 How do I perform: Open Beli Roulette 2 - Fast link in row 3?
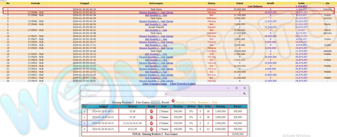coord(156,15)
